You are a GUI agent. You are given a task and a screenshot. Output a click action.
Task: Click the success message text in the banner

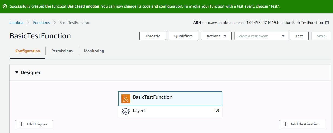pyautogui.click(x=145, y=6)
